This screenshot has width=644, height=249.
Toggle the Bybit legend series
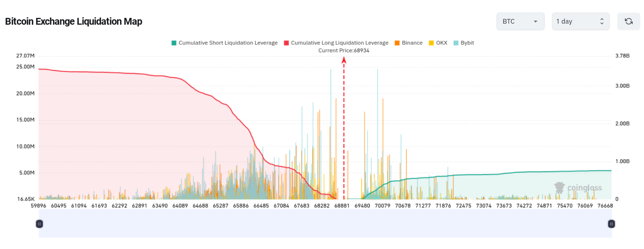[x=464, y=43]
